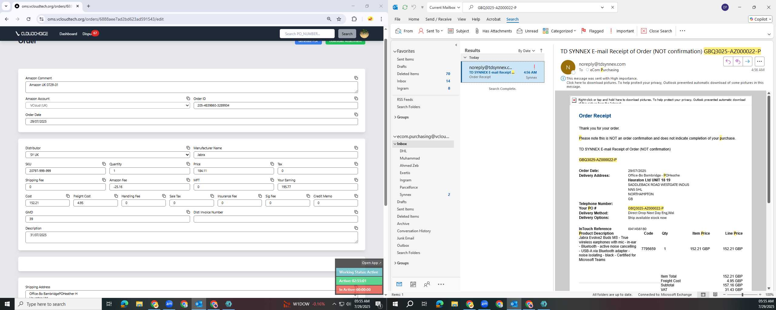The width and height of the screenshot is (776, 310).
Task: Copy the Price field value
Action: pyautogui.click(x=272, y=164)
